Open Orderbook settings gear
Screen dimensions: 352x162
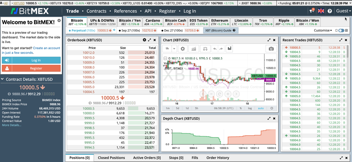coord(144,40)
